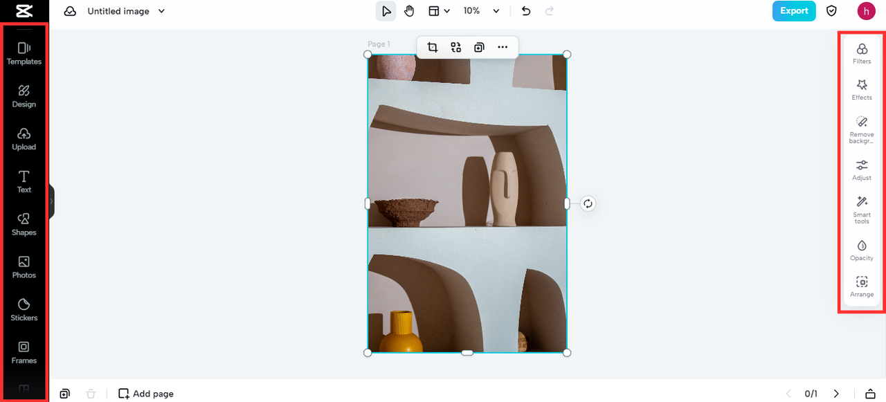886x402 pixels.
Task: Open the Arrange panel
Action: pyautogui.click(x=862, y=286)
